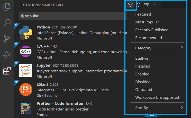This screenshot has width=191, height=118.
Task: Open the Search view in activity bar
Action: (7, 23)
